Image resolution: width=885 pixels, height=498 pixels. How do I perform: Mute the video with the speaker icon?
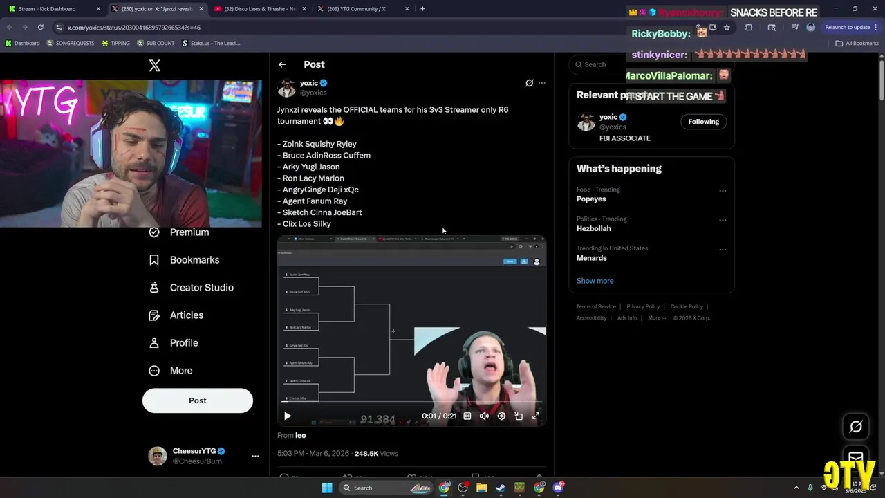(x=484, y=416)
